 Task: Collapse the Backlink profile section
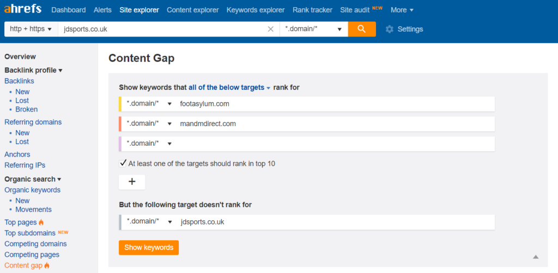[33, 70]
